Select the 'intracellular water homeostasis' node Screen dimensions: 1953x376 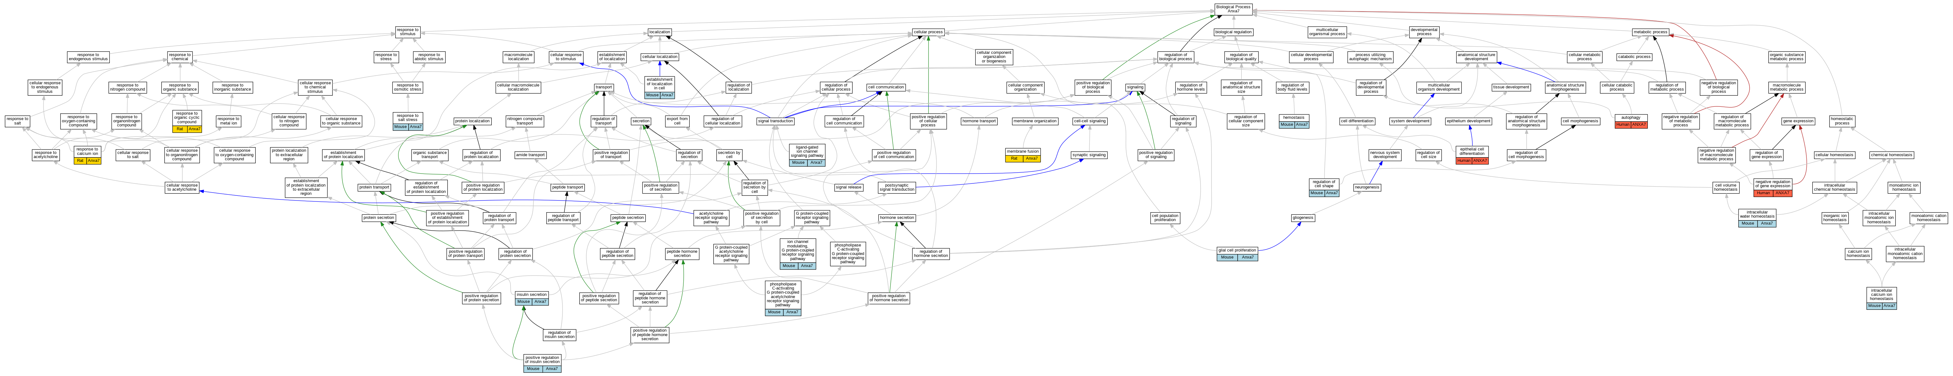pyautogui.click(x=1757, y=214)
